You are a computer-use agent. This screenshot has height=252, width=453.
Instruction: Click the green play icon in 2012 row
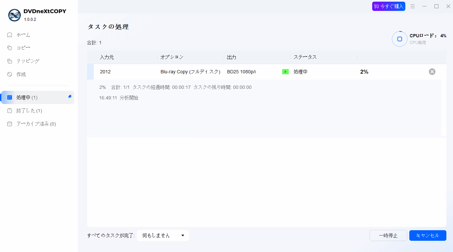pos(285,72)
